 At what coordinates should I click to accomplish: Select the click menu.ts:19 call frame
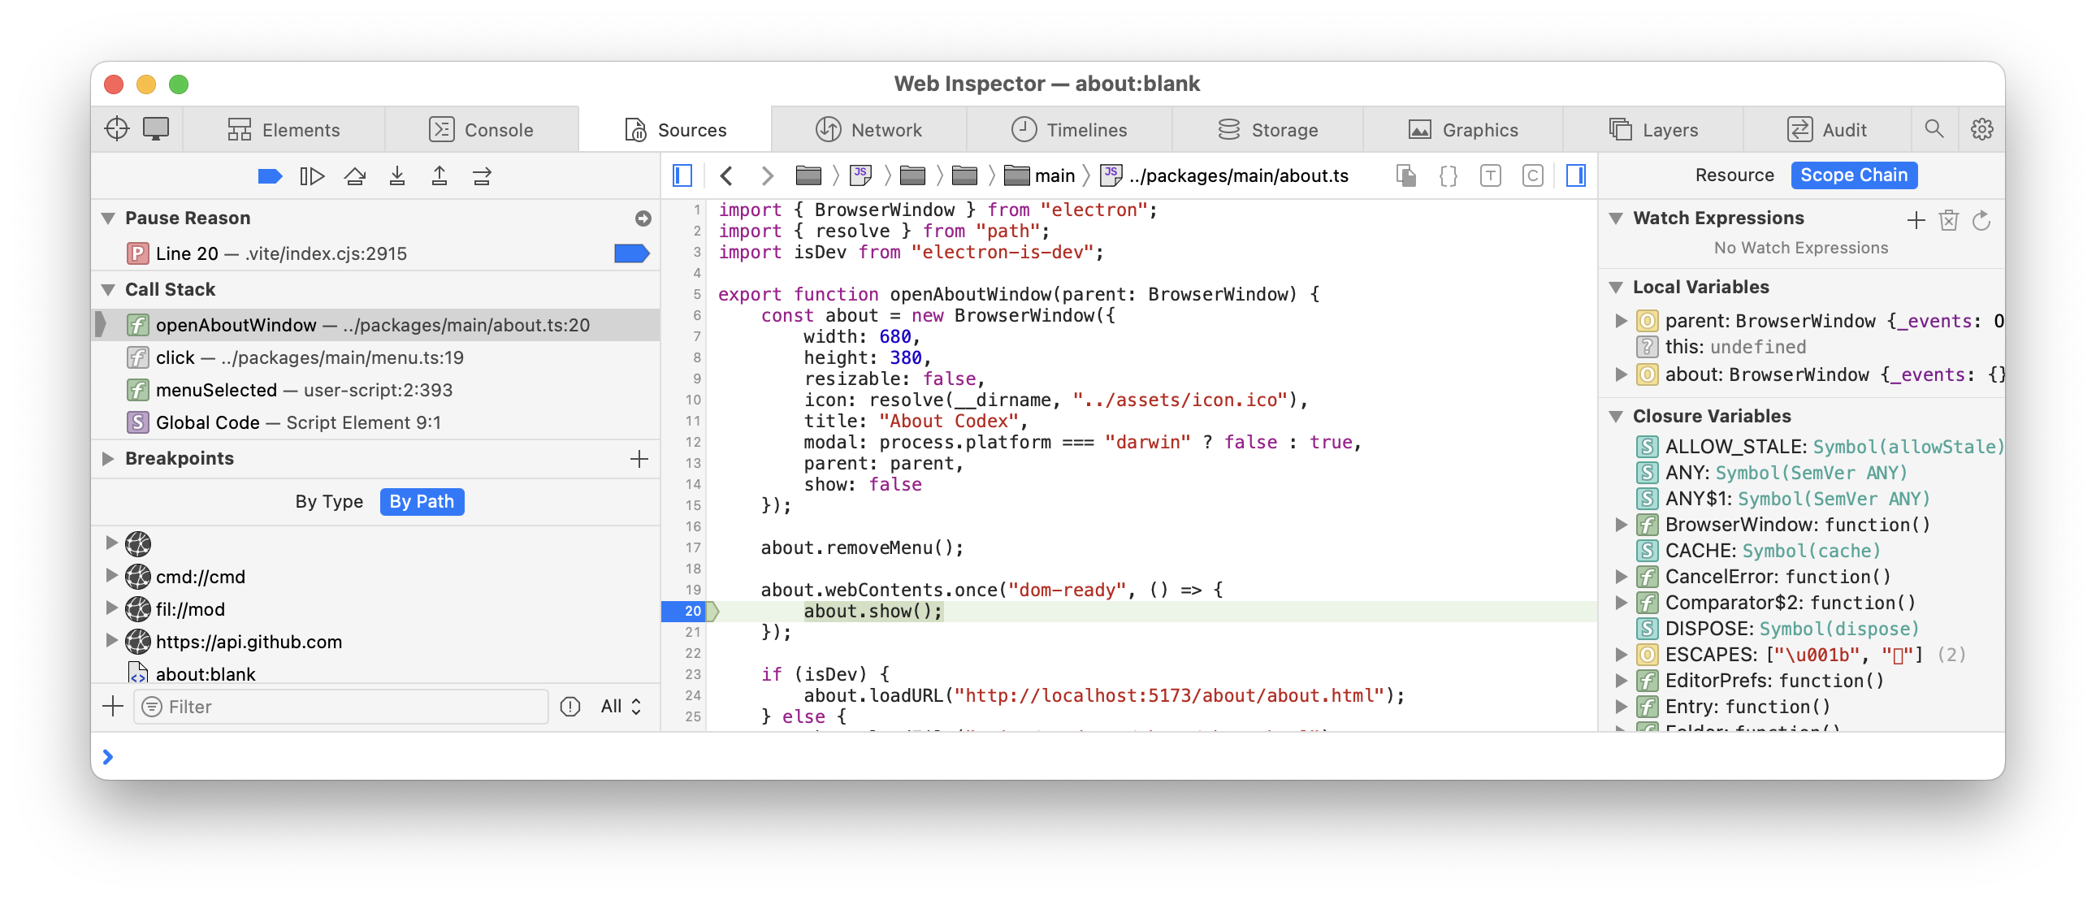coord(310,357)
